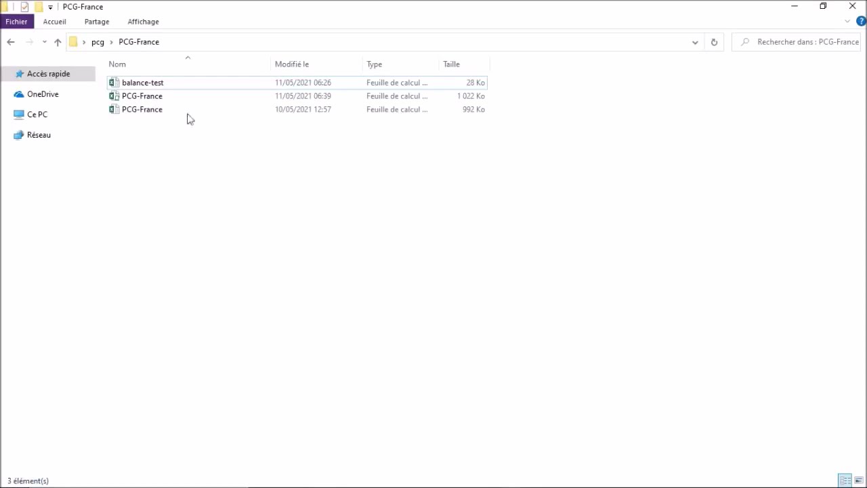867x488 pixels.
Task: Click Excel icon of the 1 022 Ko file
Action: (114, 96)
